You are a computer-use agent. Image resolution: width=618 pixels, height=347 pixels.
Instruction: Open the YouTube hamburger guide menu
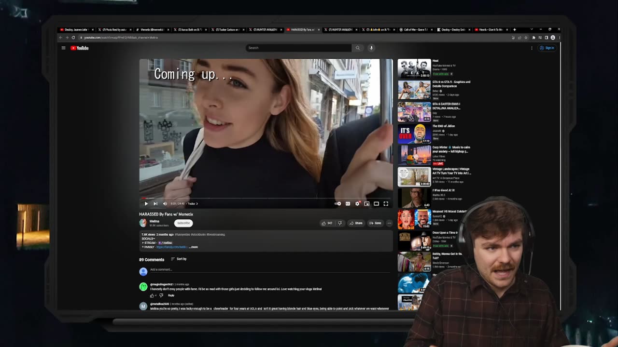tap(63, 48)
